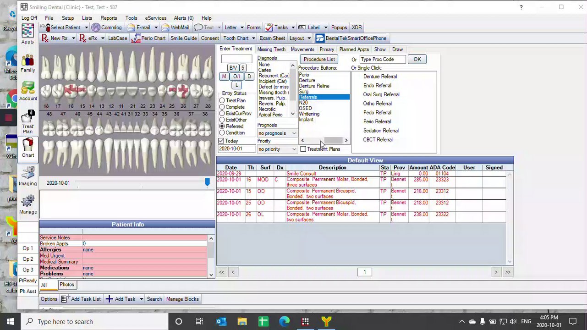The width and height of the screenshot is (587, 330).
Task: Open the Exam Sheet
Action: tap(272, 38)
